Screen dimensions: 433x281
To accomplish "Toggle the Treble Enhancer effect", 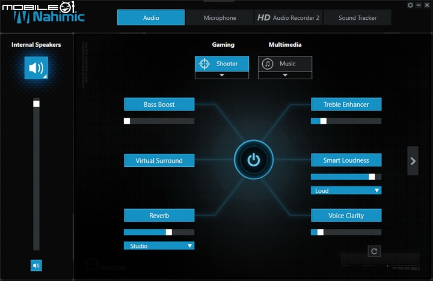I will (x=346, y=104).
